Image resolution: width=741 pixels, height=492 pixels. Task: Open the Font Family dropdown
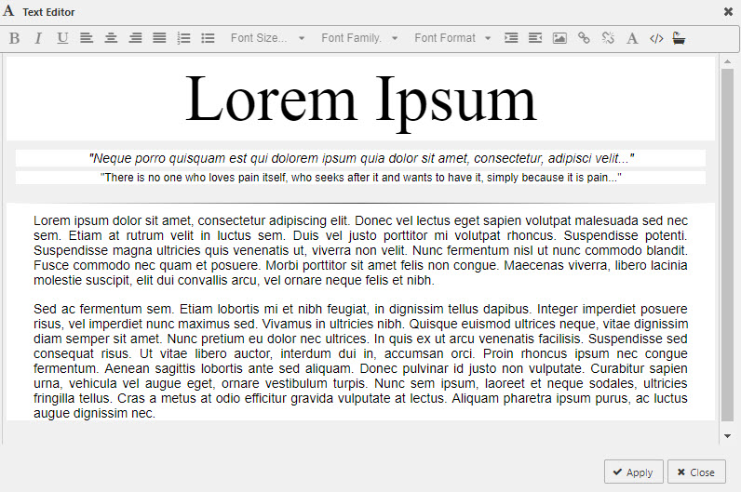click(359, 38)
